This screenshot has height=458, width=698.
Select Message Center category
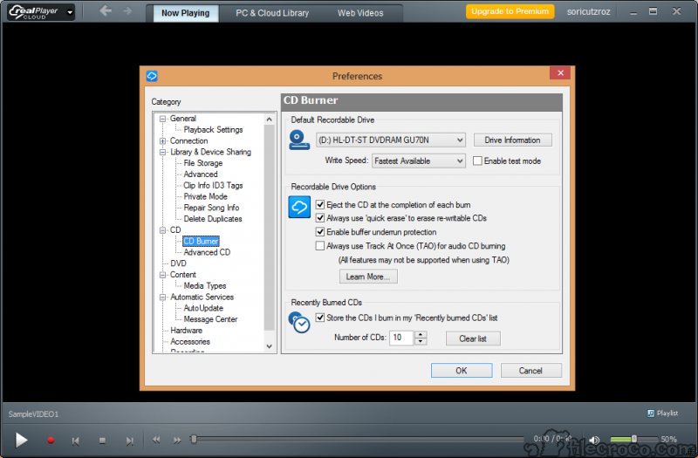pyautogui.click(x=210, y=319)
